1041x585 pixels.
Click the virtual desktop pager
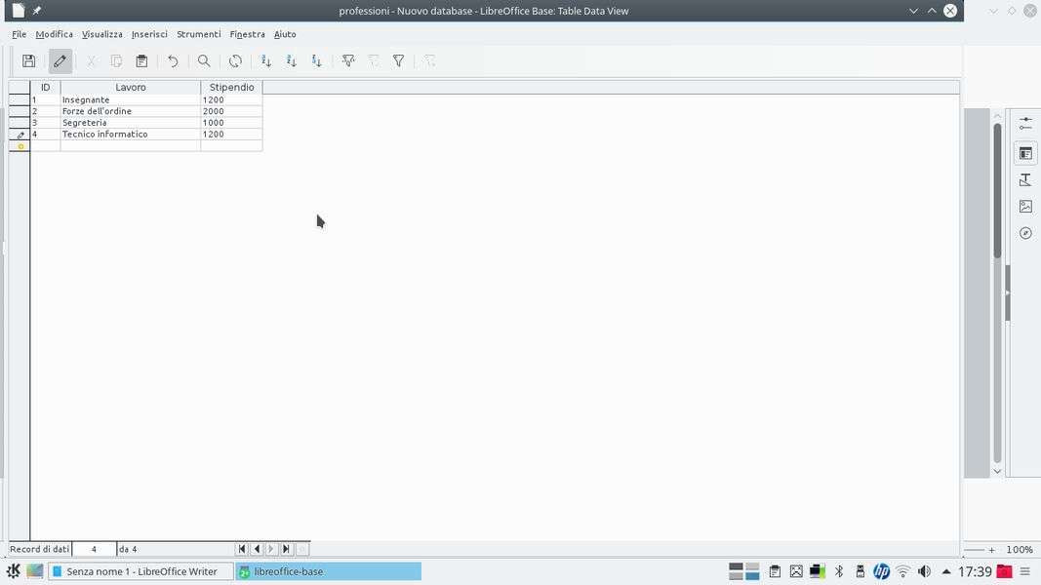743,571
